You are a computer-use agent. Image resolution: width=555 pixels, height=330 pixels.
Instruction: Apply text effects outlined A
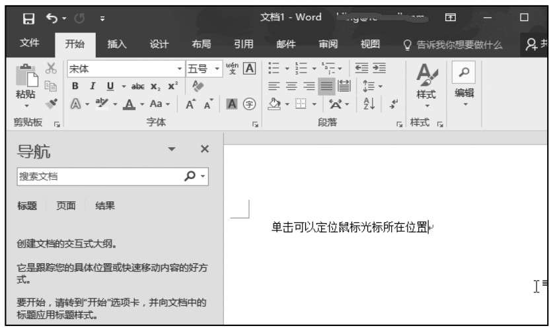click(75, 104)
